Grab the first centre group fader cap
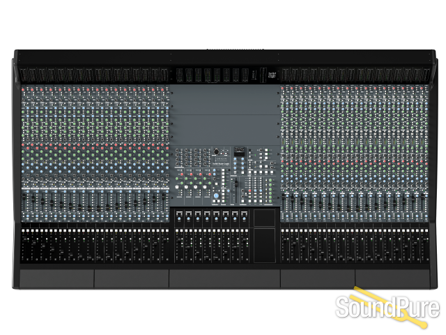This screenshot has width=446, height=335. tap(179, 240)
